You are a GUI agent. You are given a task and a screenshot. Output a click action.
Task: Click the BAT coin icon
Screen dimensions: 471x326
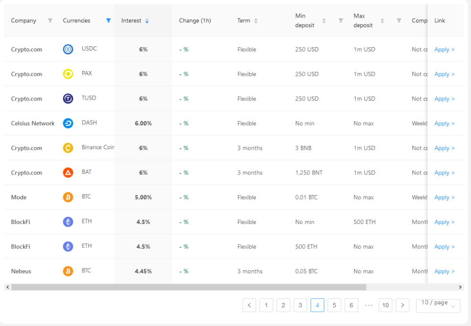click(x=68, y=173)
